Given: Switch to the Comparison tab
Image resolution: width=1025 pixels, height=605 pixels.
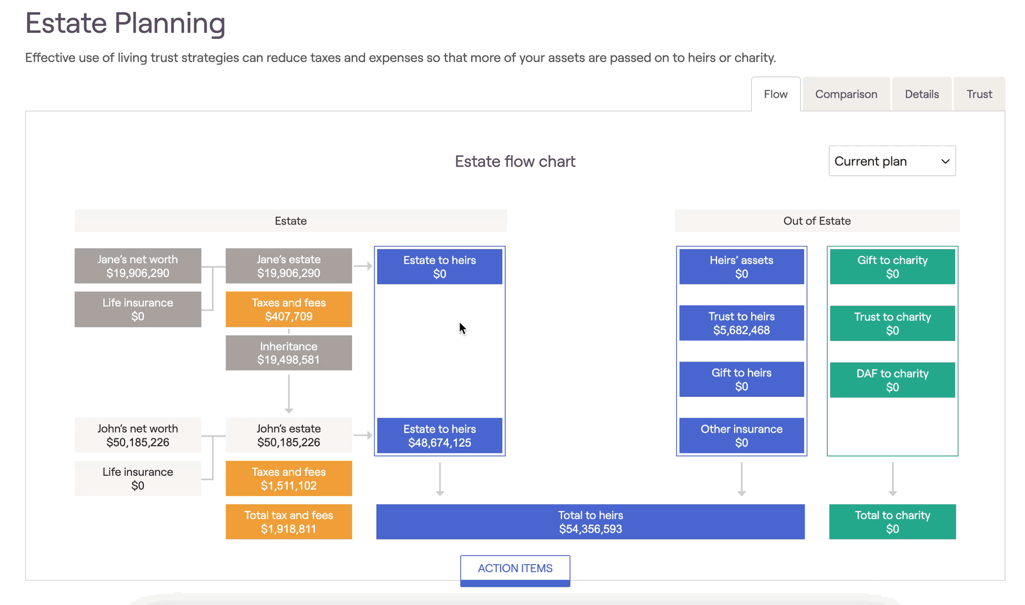Looking at the screenshot, I should pyautogui.click(x=846, y=94).
